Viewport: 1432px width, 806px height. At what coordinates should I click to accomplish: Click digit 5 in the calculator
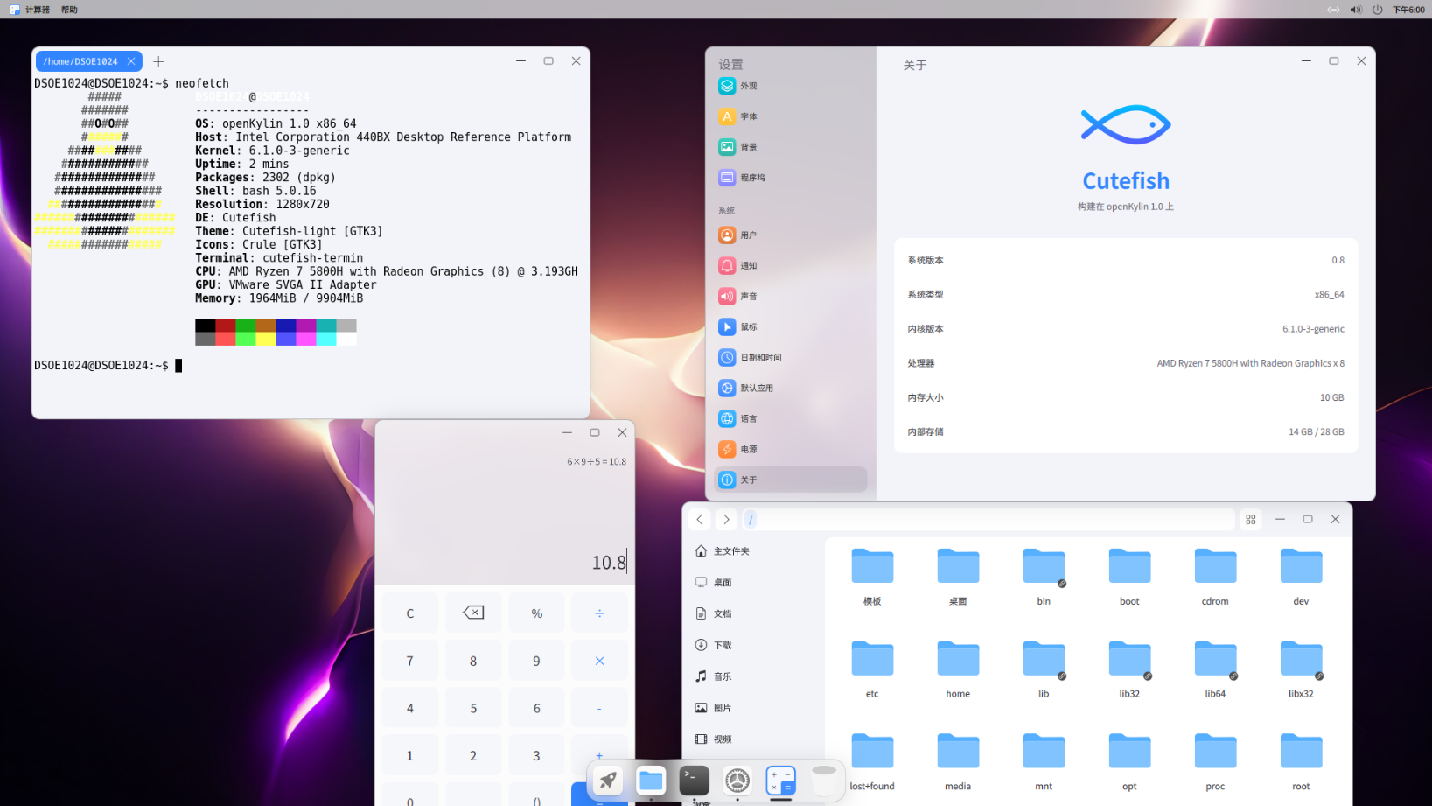point(473,708)
